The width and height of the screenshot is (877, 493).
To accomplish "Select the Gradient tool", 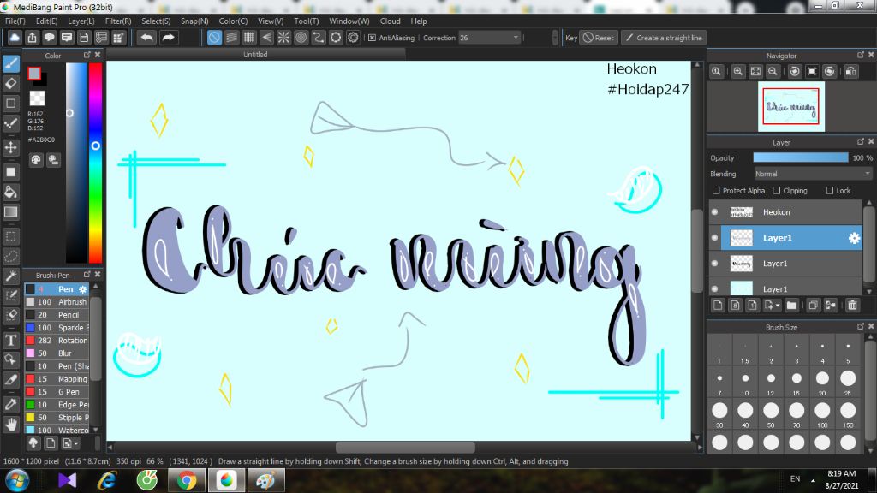I will [x=11, y=212].
